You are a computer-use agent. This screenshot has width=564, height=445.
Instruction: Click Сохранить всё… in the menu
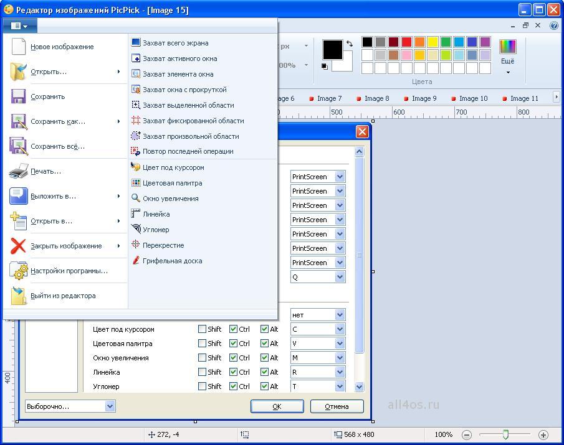pyautogui.click(x=65, y=146)
